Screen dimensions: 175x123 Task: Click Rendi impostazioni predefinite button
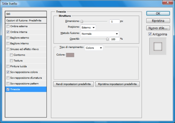point(73,84)
